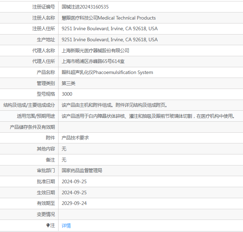
Task: Click 2024-09-25 in the 生效日期 row
Action: (74, 193)
